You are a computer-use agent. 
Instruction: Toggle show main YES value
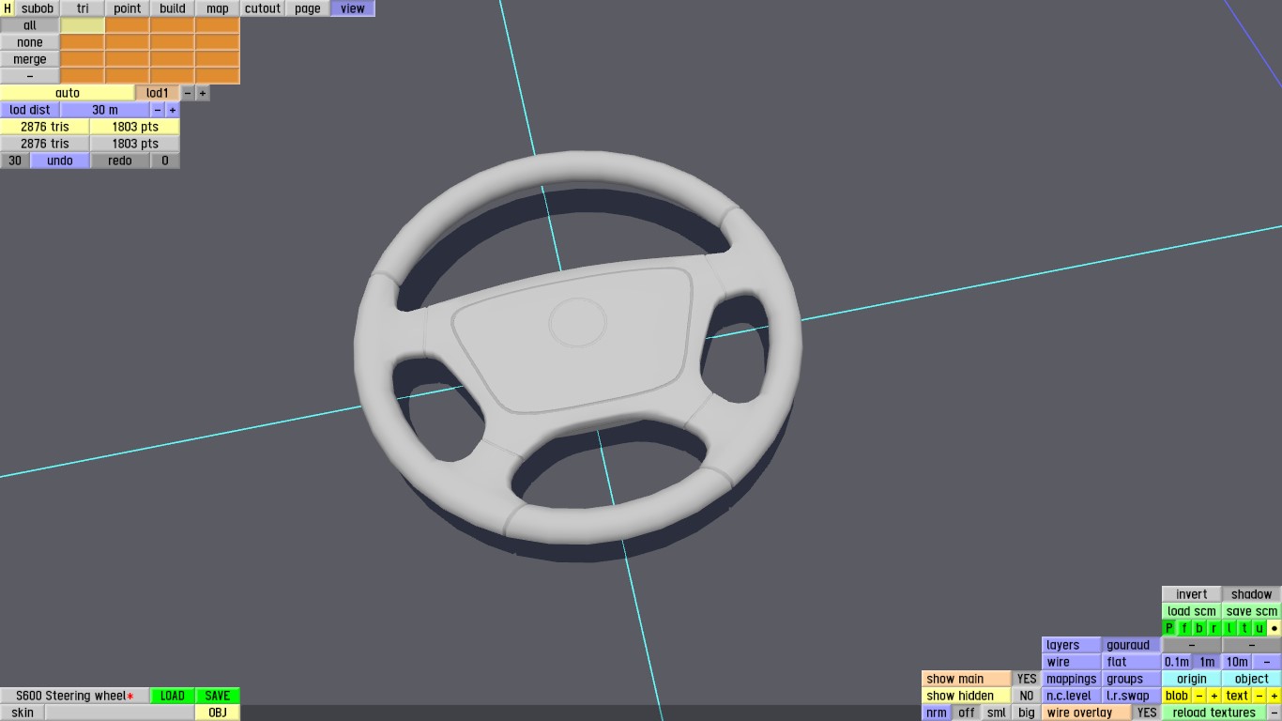[x=1027, y=679]
